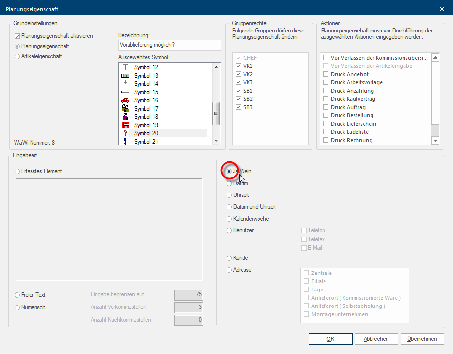The width and height of the screenshot is (453, 354).
Task: Uncheck Planungseigenschaft aktivieren checkbox
Action: (x=18, y=36)
